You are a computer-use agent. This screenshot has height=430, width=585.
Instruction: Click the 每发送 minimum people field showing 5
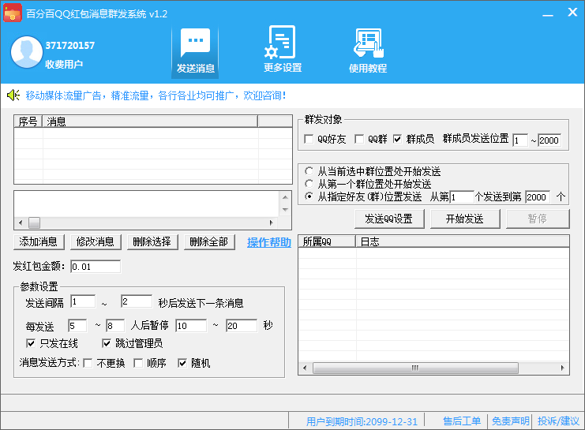click(77, 326)
